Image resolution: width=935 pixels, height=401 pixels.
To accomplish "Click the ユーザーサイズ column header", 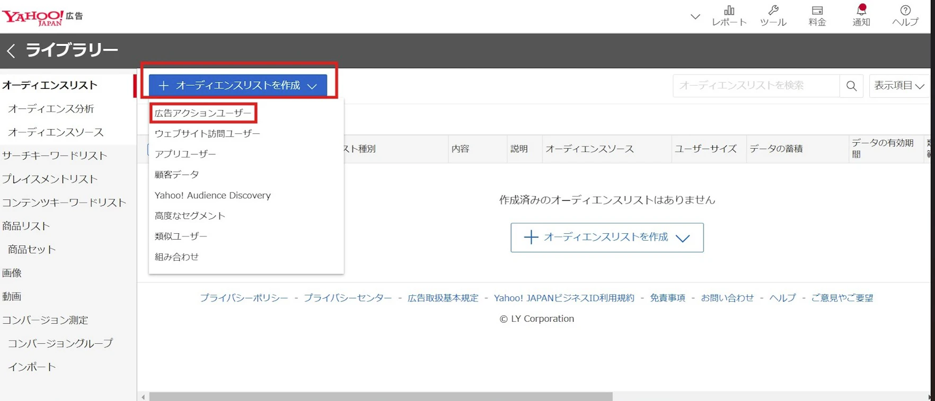I will click(705, 149).
